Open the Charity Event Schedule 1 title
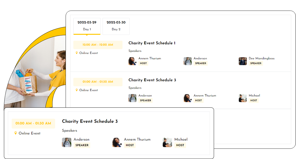 tap(152, 43)
